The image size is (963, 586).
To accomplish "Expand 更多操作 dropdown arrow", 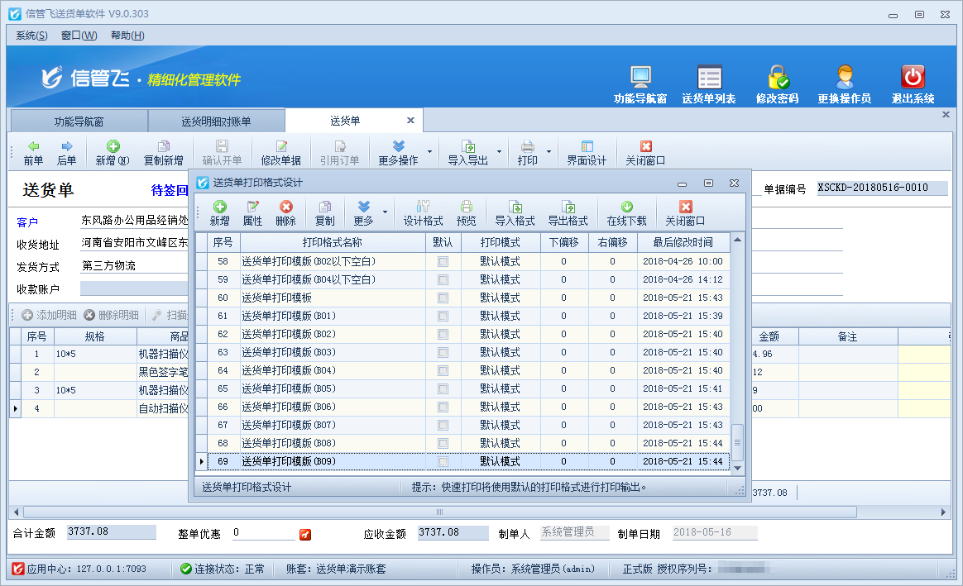I will (429, 152).
